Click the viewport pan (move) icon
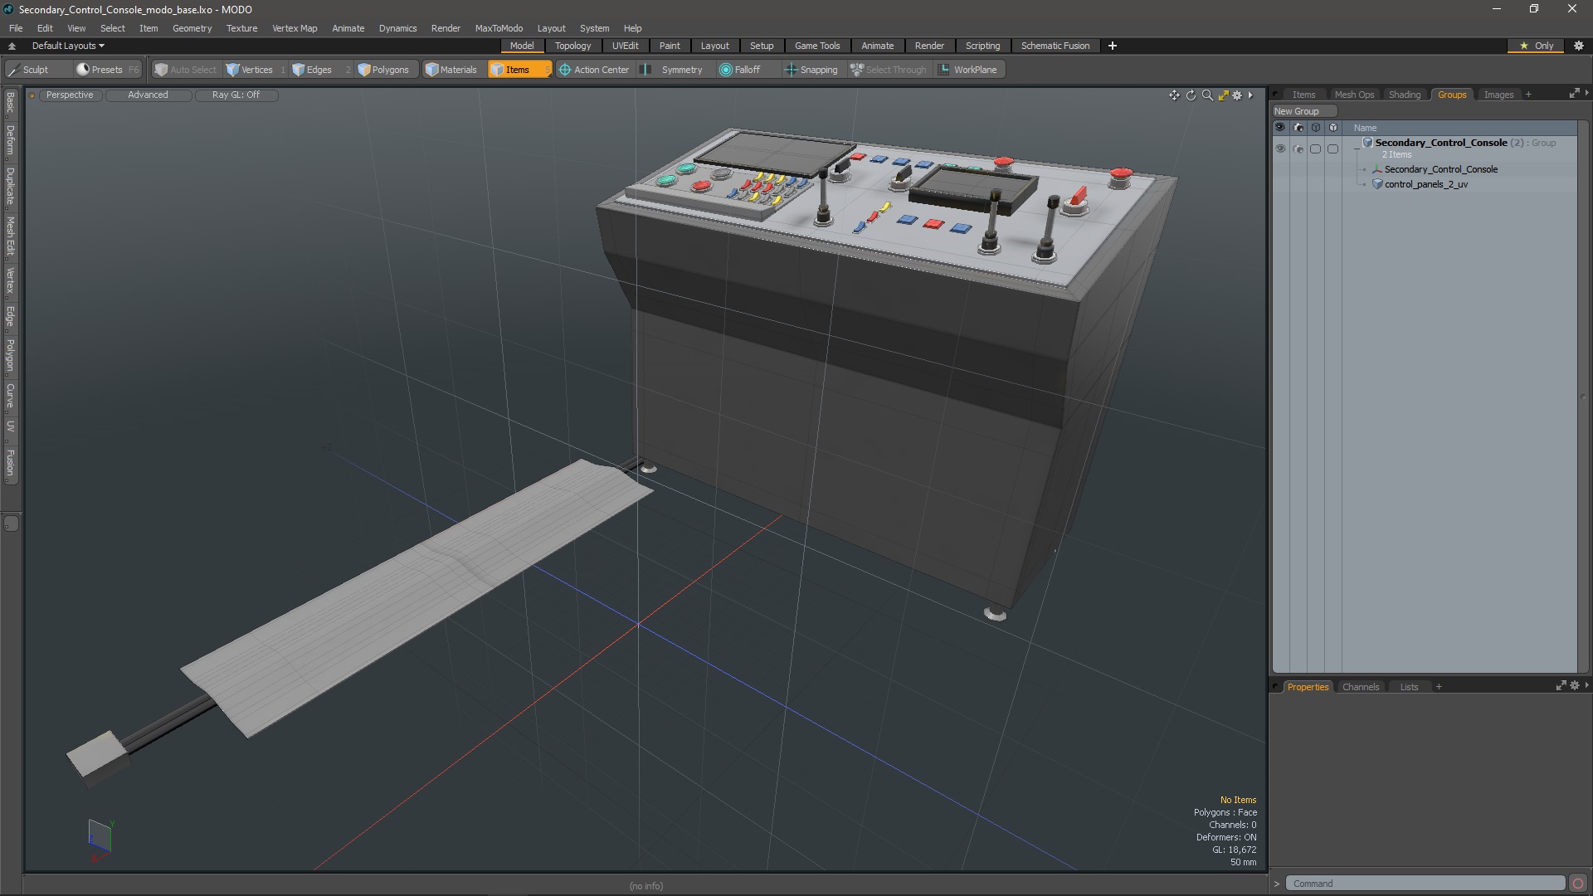The height and width of the screenshot is (896, 1593). [x=1174, y=95]
